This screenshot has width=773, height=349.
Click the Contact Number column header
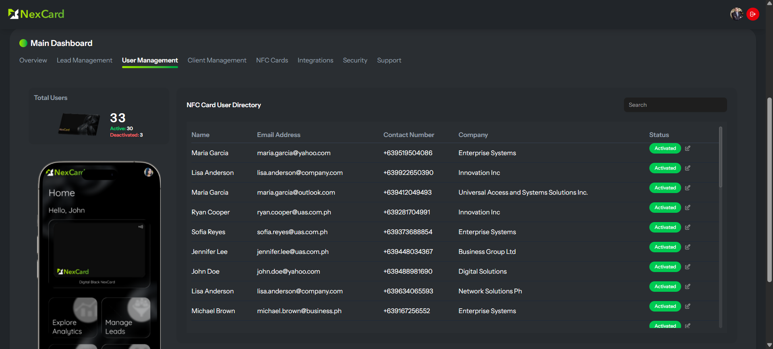click(x=408, y=135)
